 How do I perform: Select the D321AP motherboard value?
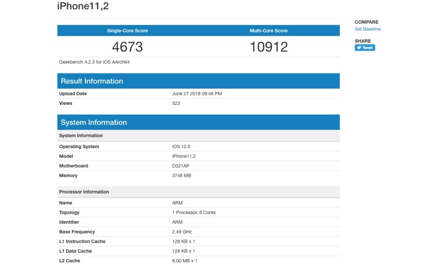click(x=181, y=166)
